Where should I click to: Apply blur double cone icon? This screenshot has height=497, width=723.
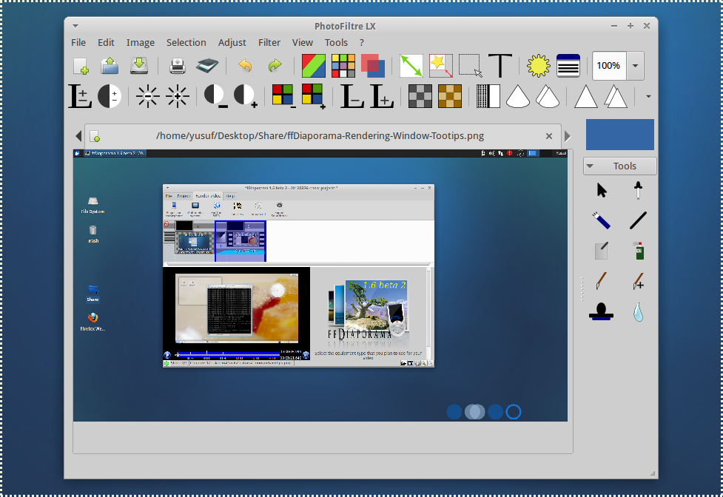coord(548,96)
